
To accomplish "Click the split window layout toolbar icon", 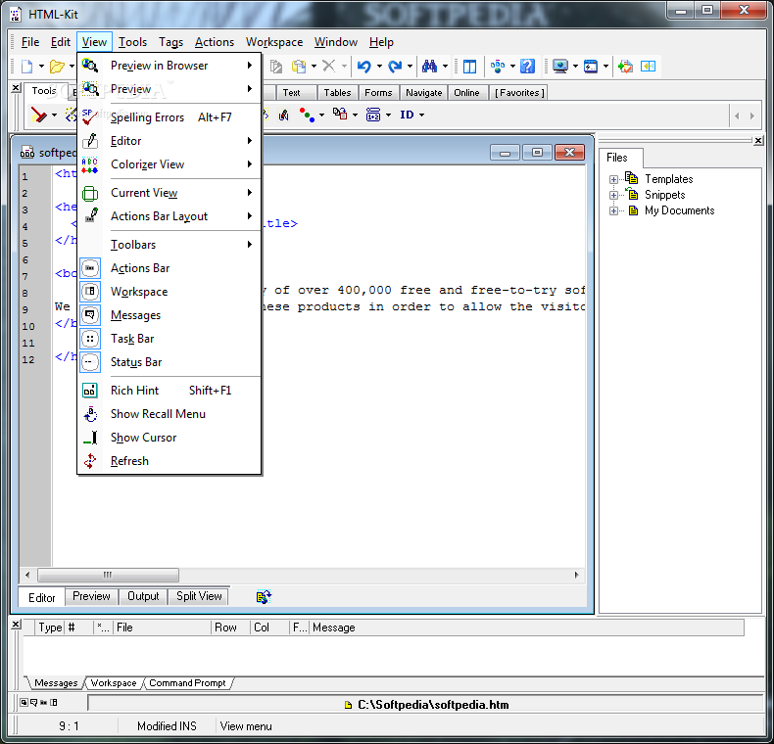I will (x=470, y=67).
